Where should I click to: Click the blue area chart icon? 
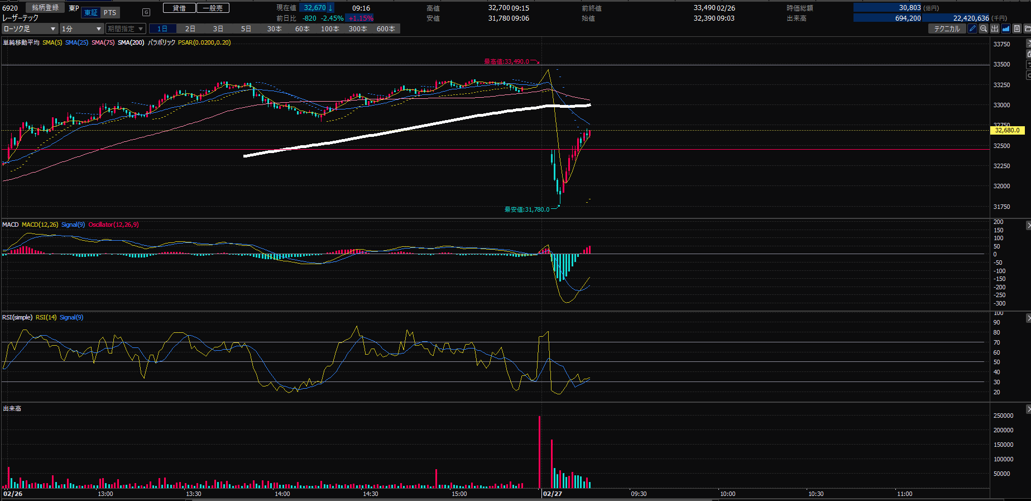click(x=1006, y=28)
